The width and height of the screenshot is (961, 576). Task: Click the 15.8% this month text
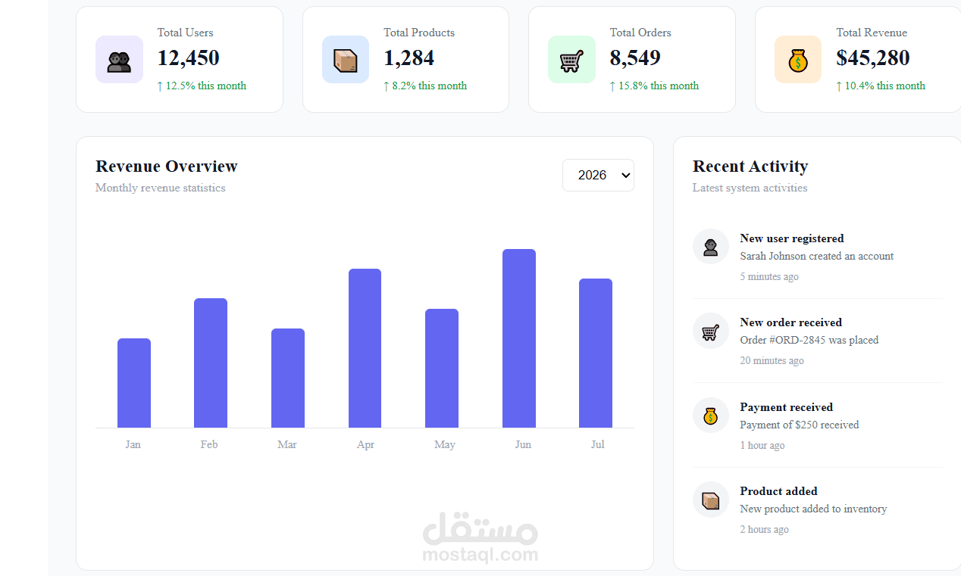point(655,86)
